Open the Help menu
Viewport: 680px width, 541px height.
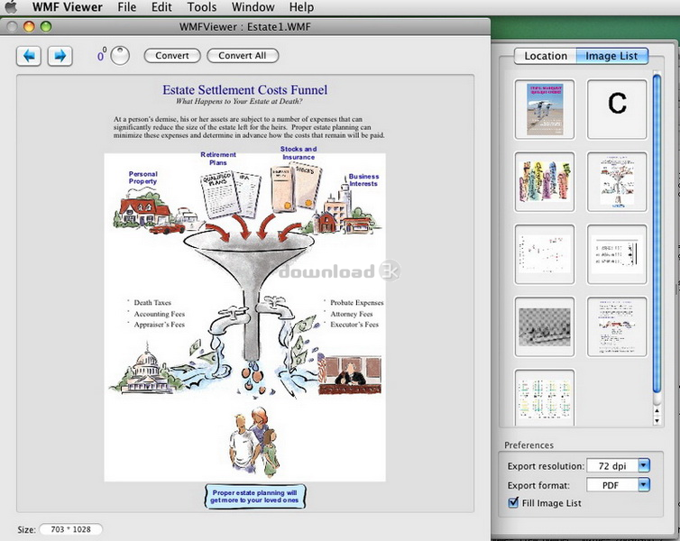[x=301, y=7]
